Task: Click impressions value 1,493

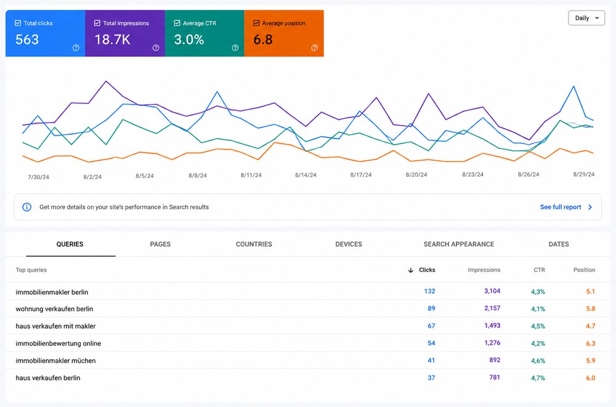Action: click(x=492, y=326)
